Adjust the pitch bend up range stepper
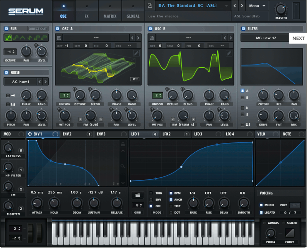 [x=15, y=228]
